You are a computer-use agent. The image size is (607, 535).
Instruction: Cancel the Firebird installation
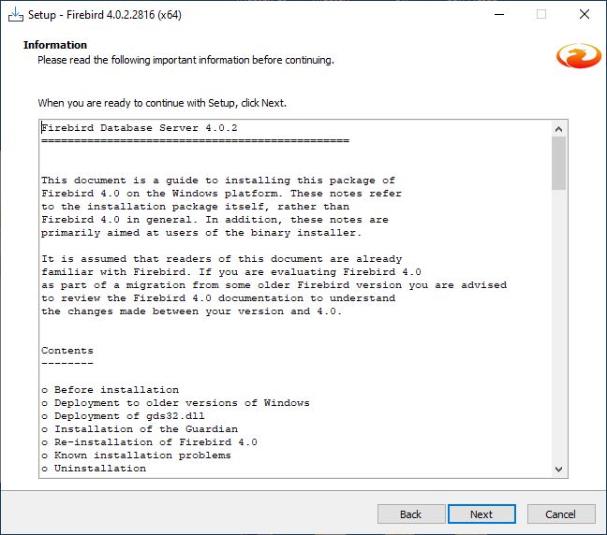(x=561, y=514)
